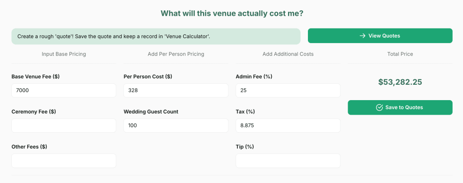Select the Add Per Person Pricing header

pyautogui.click(x=176, y=54)
